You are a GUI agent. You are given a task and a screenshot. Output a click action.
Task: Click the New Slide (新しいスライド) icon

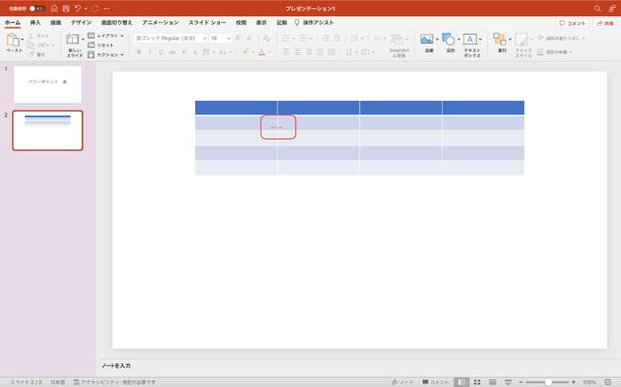click(x=73, y=39)
